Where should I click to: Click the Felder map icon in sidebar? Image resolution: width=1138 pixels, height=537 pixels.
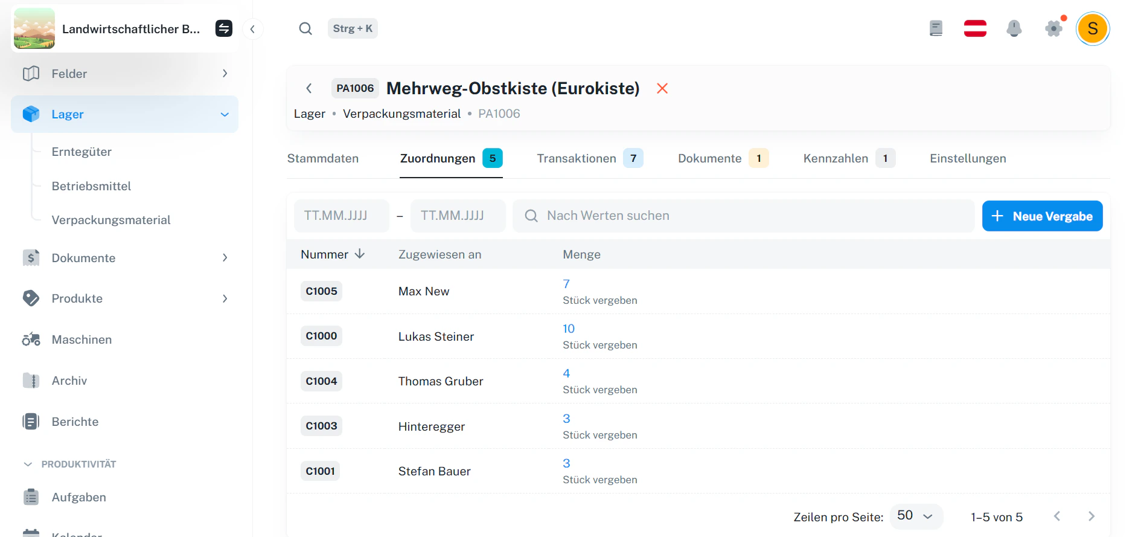(31, 74)
